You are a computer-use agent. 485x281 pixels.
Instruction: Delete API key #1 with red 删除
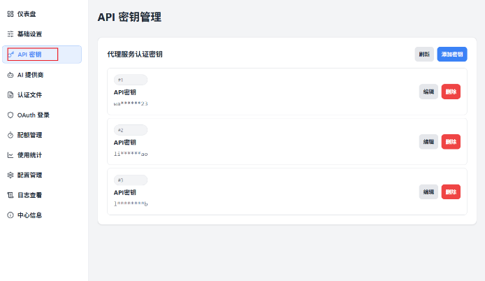(451, 92)
